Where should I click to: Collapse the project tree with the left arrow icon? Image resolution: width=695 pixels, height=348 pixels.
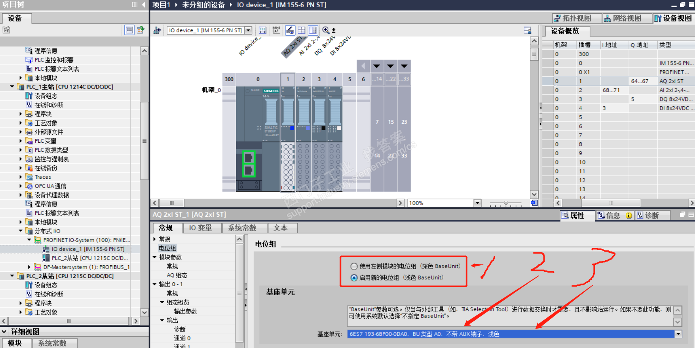click(x=144, y=5)
